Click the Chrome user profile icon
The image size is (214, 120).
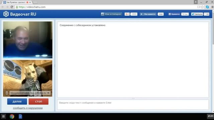[x=196, y=2]
